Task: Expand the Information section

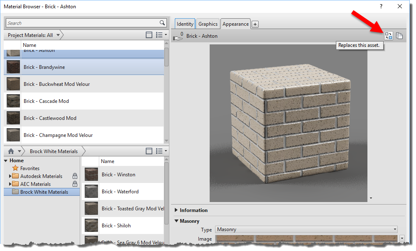Action: tap(176, 210)
